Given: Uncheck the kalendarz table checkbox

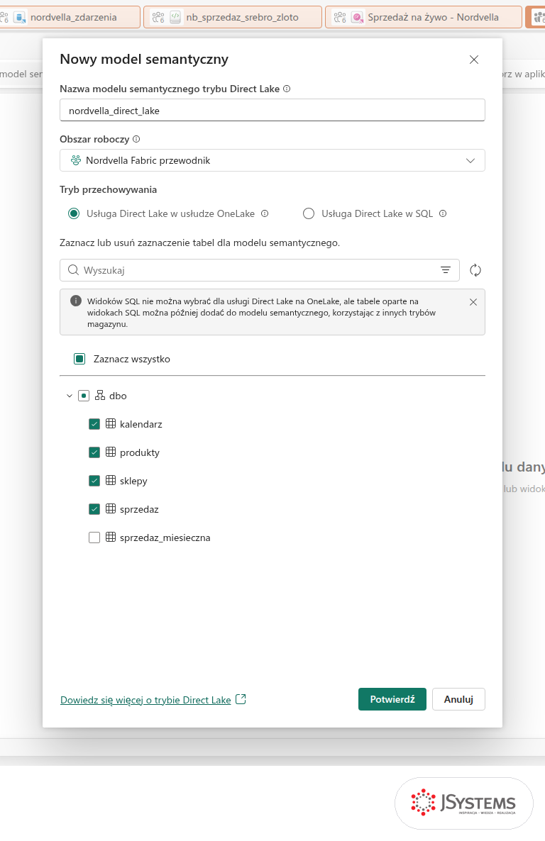Looking at the screenshot, I should [94, 424].
